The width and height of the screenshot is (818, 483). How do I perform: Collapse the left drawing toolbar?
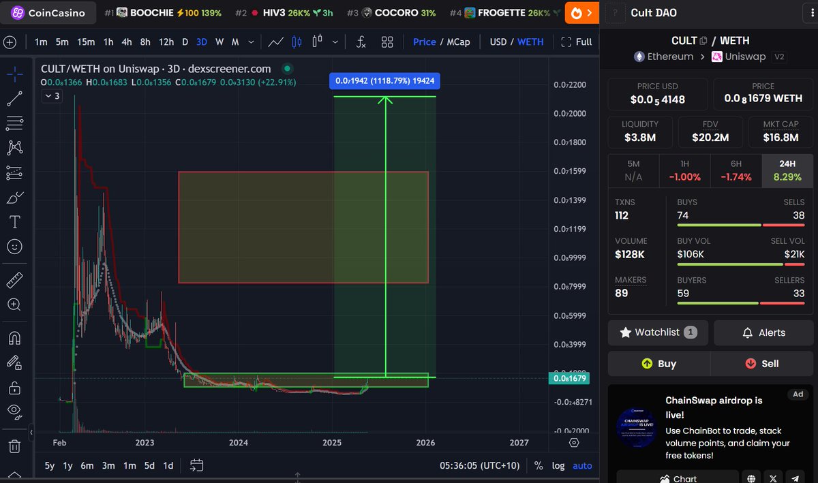(30, 433)
